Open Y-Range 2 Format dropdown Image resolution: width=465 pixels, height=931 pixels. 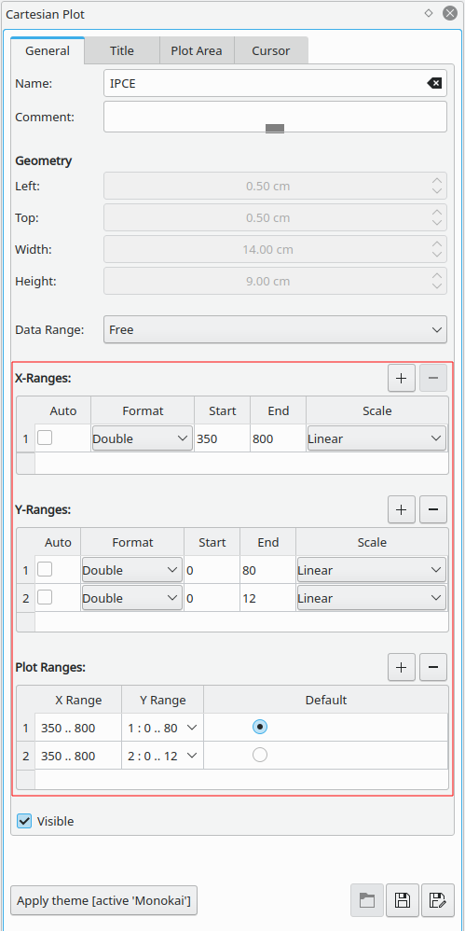pyautogui.click(x=132, y=598)
